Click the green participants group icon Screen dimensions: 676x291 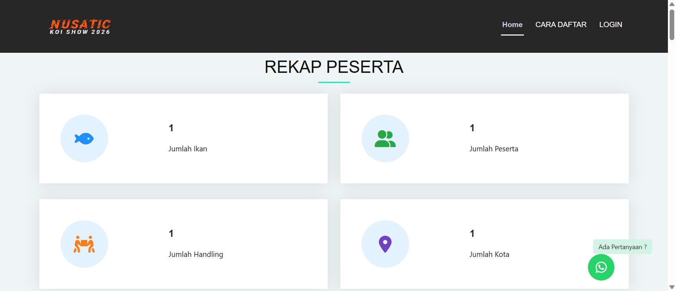(385, 139)
